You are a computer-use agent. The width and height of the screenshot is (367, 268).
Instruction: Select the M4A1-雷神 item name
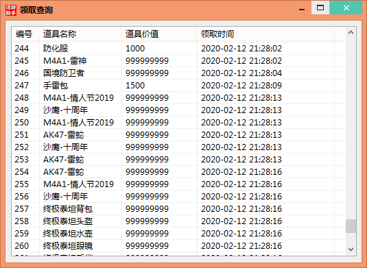click(65, 61)
